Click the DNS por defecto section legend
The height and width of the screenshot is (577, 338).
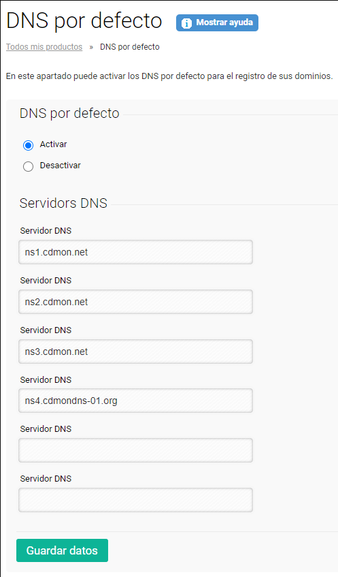click(x=69, y=113)
